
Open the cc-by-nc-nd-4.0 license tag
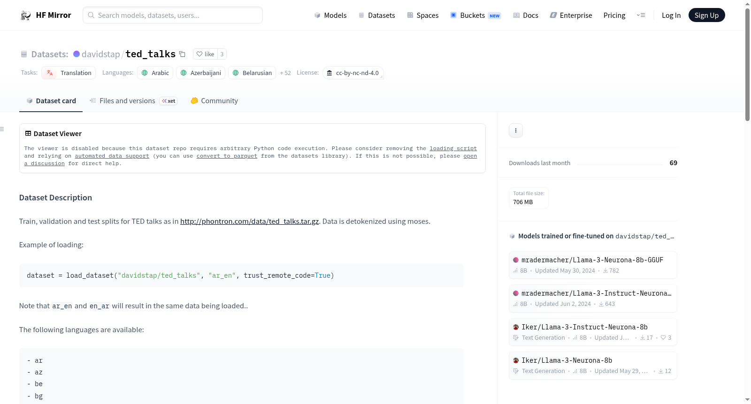353,73
